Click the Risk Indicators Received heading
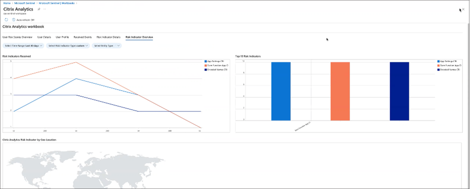Screen dimensions: 470x189 click(x=17, y=56)
